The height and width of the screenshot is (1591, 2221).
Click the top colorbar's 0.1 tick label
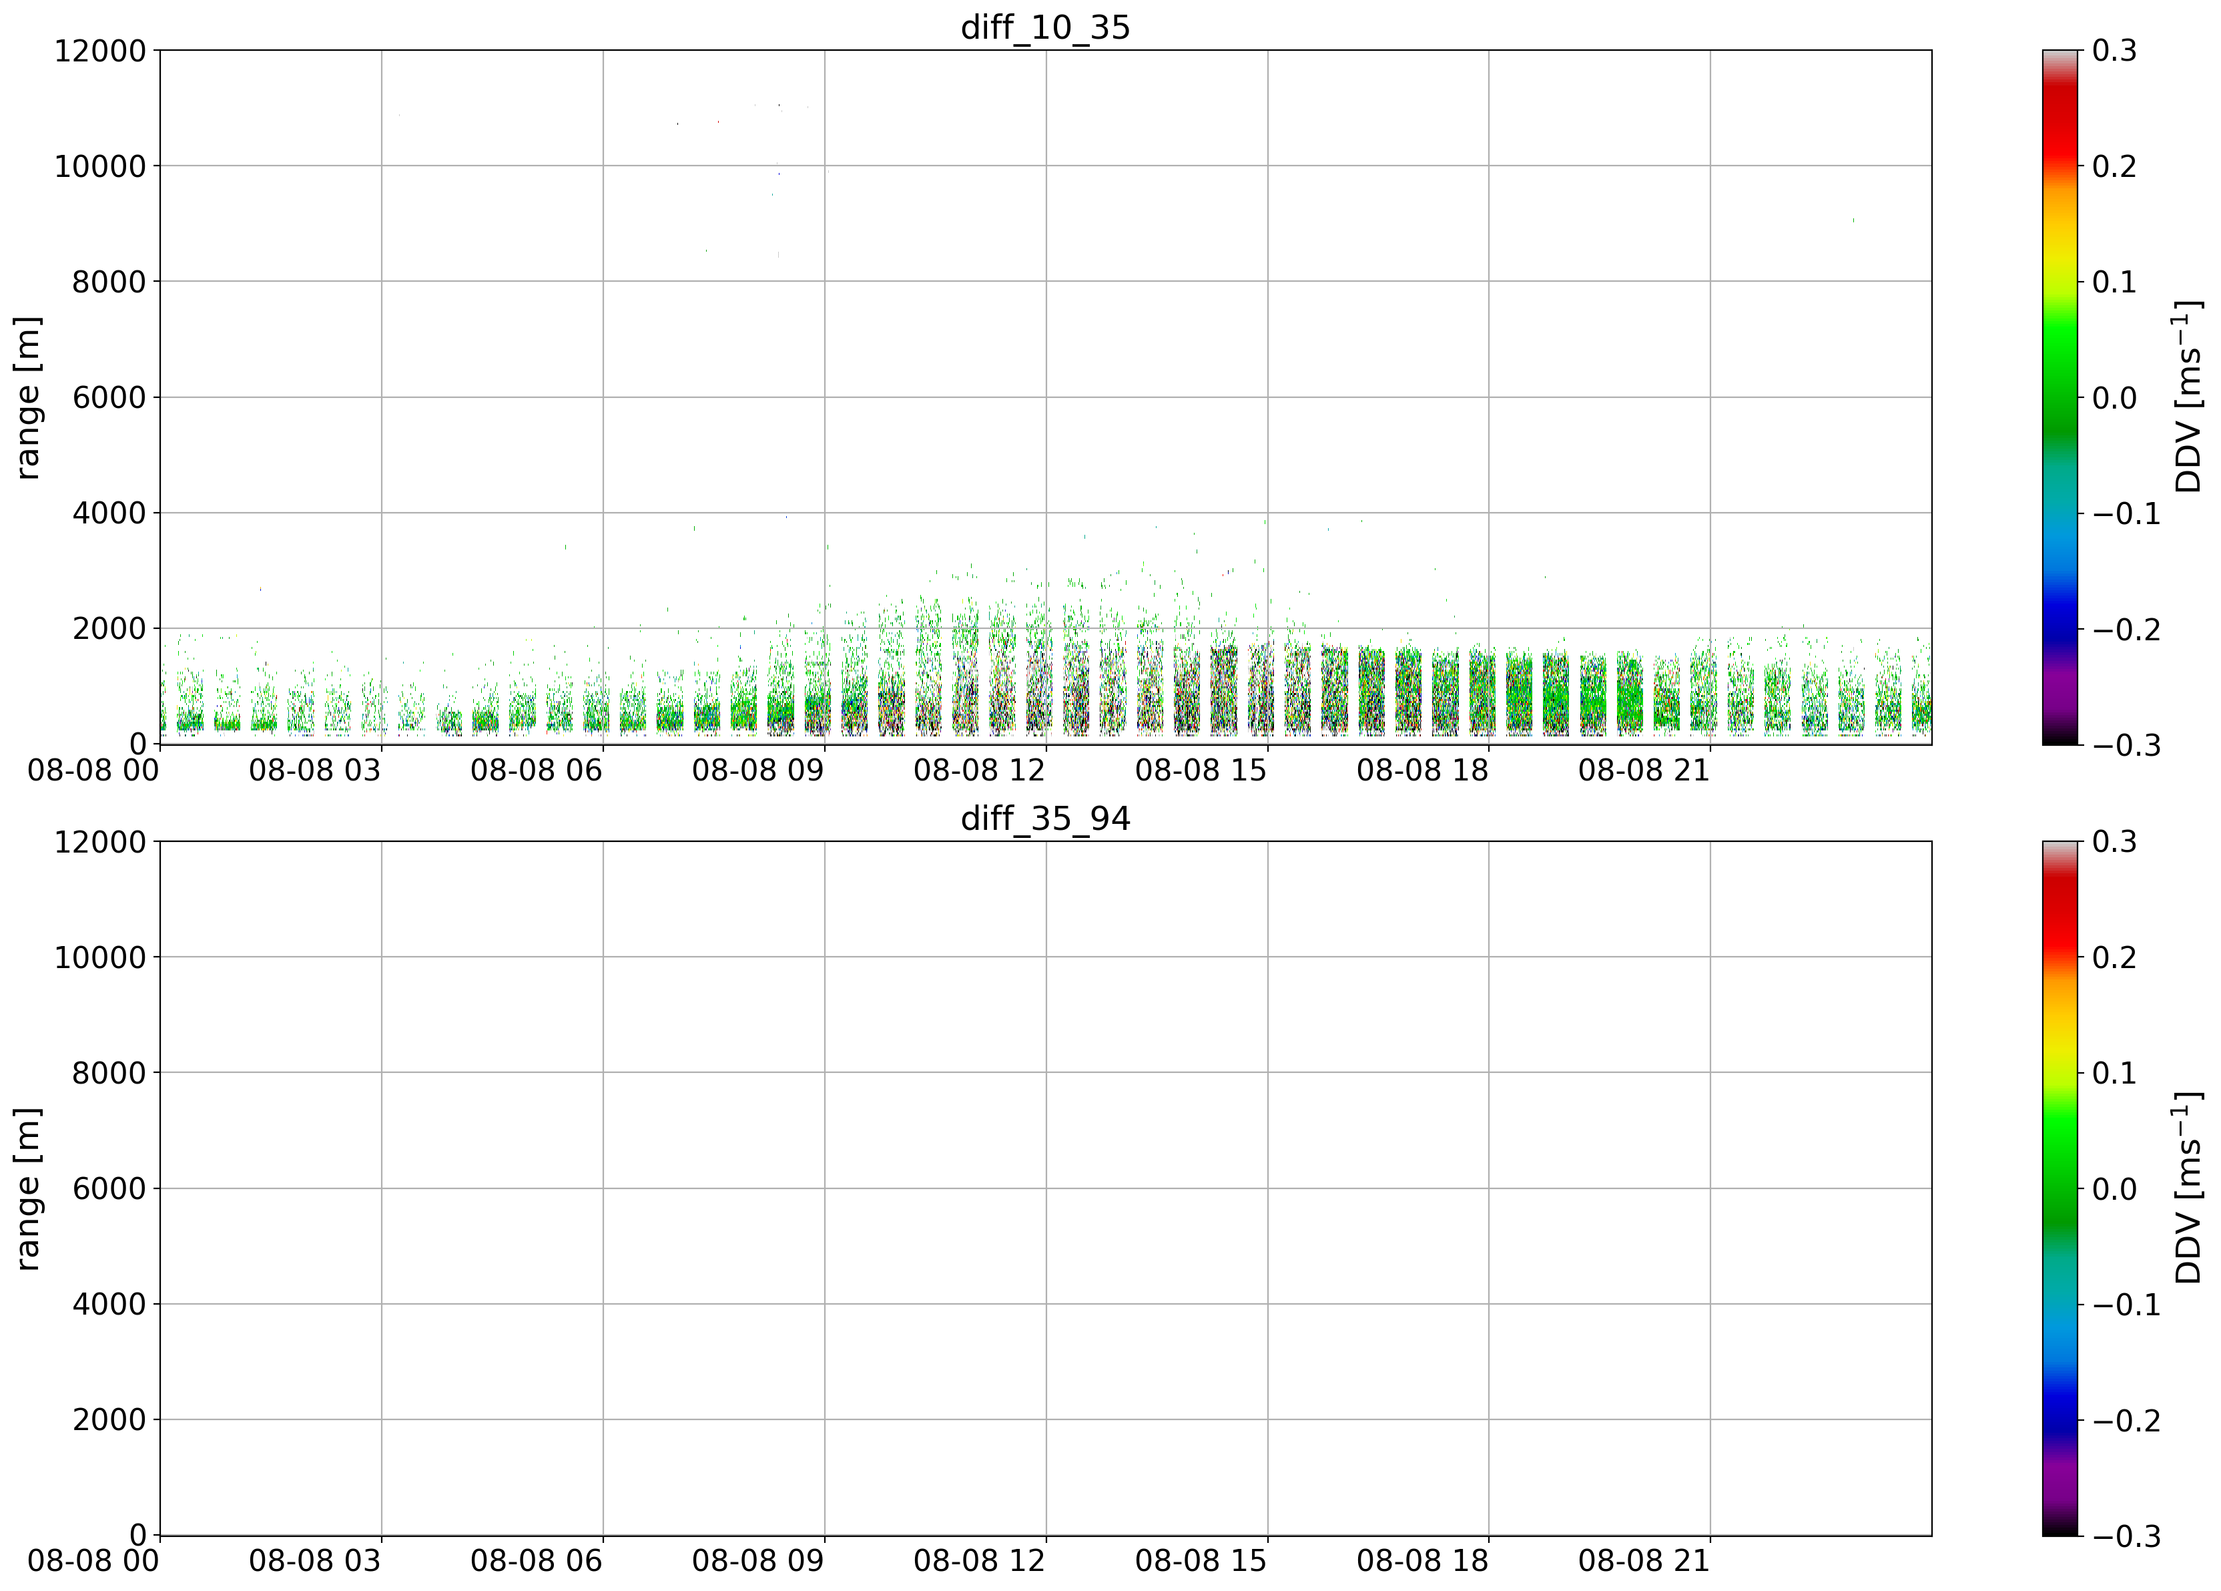(2116, 282)
